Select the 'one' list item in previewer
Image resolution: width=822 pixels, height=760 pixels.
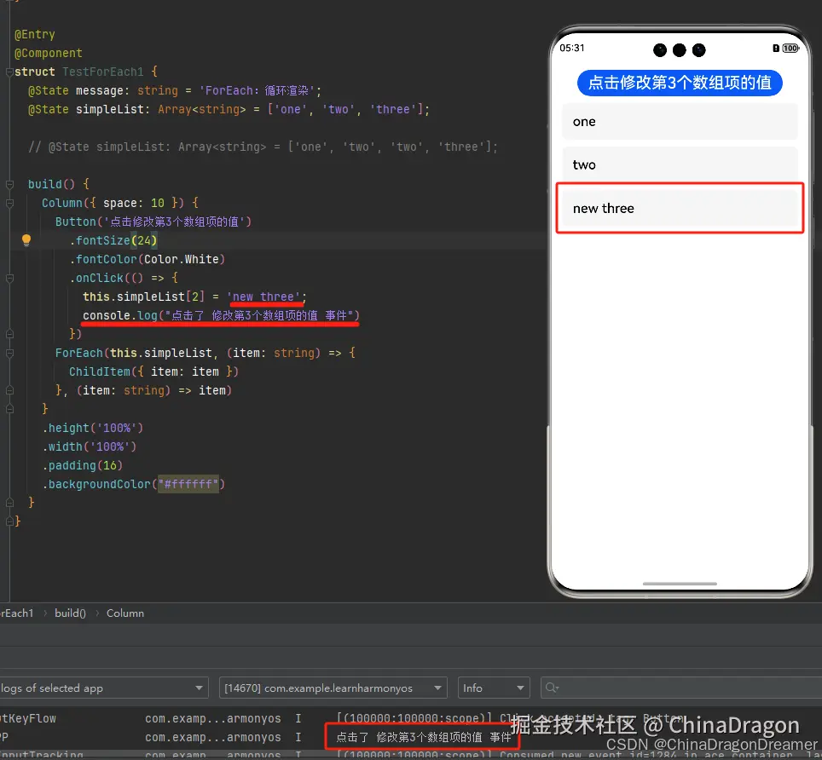(680, 122)
